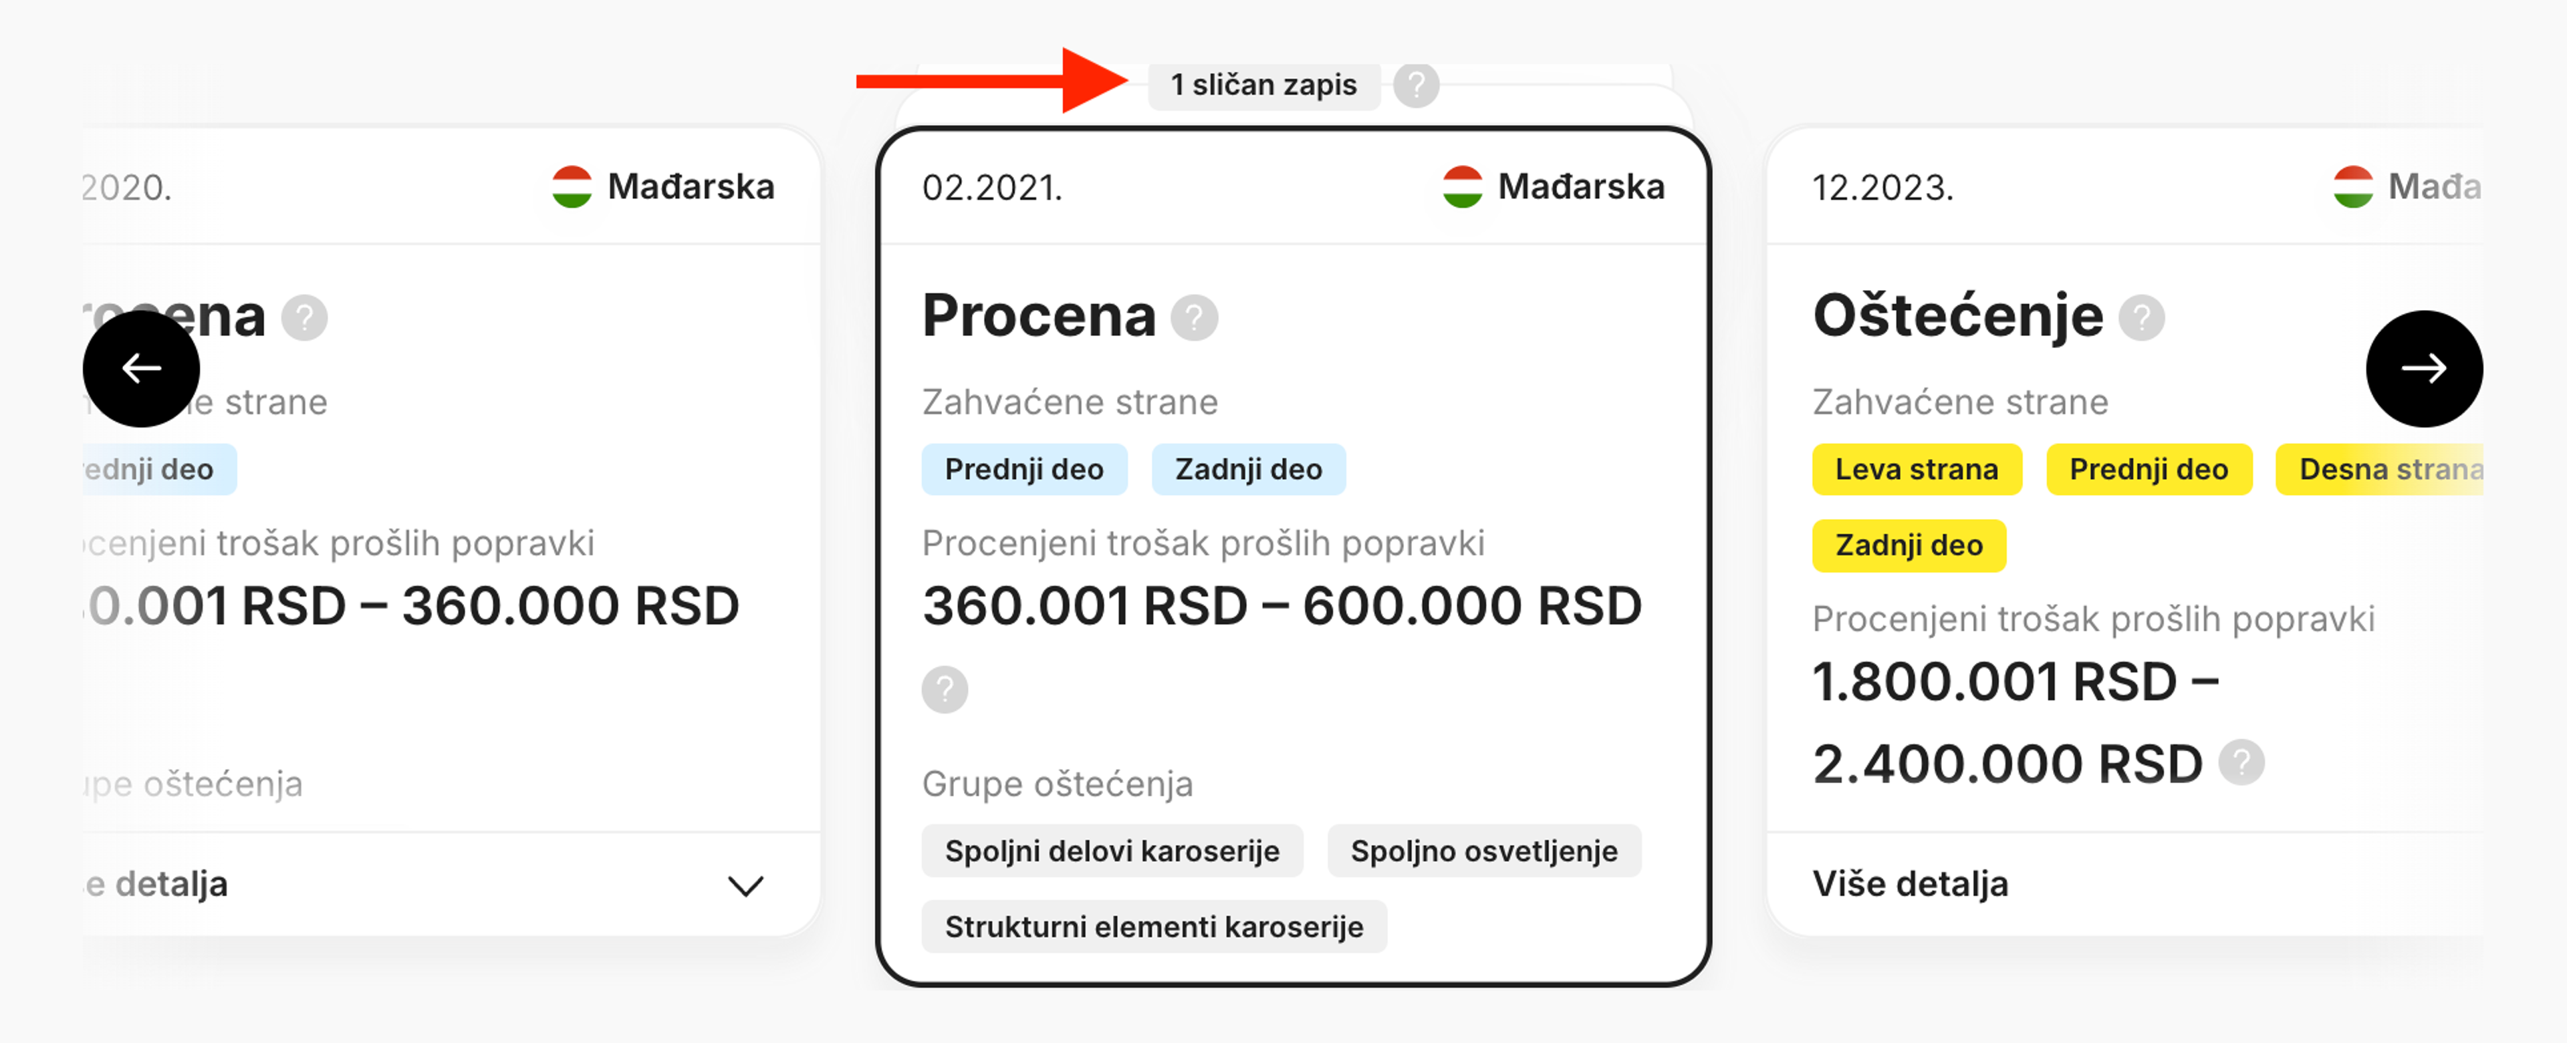Open "Više detalja" on the 12.2023 card
Screen dimensions: 2567x1043
[1911, 883]
